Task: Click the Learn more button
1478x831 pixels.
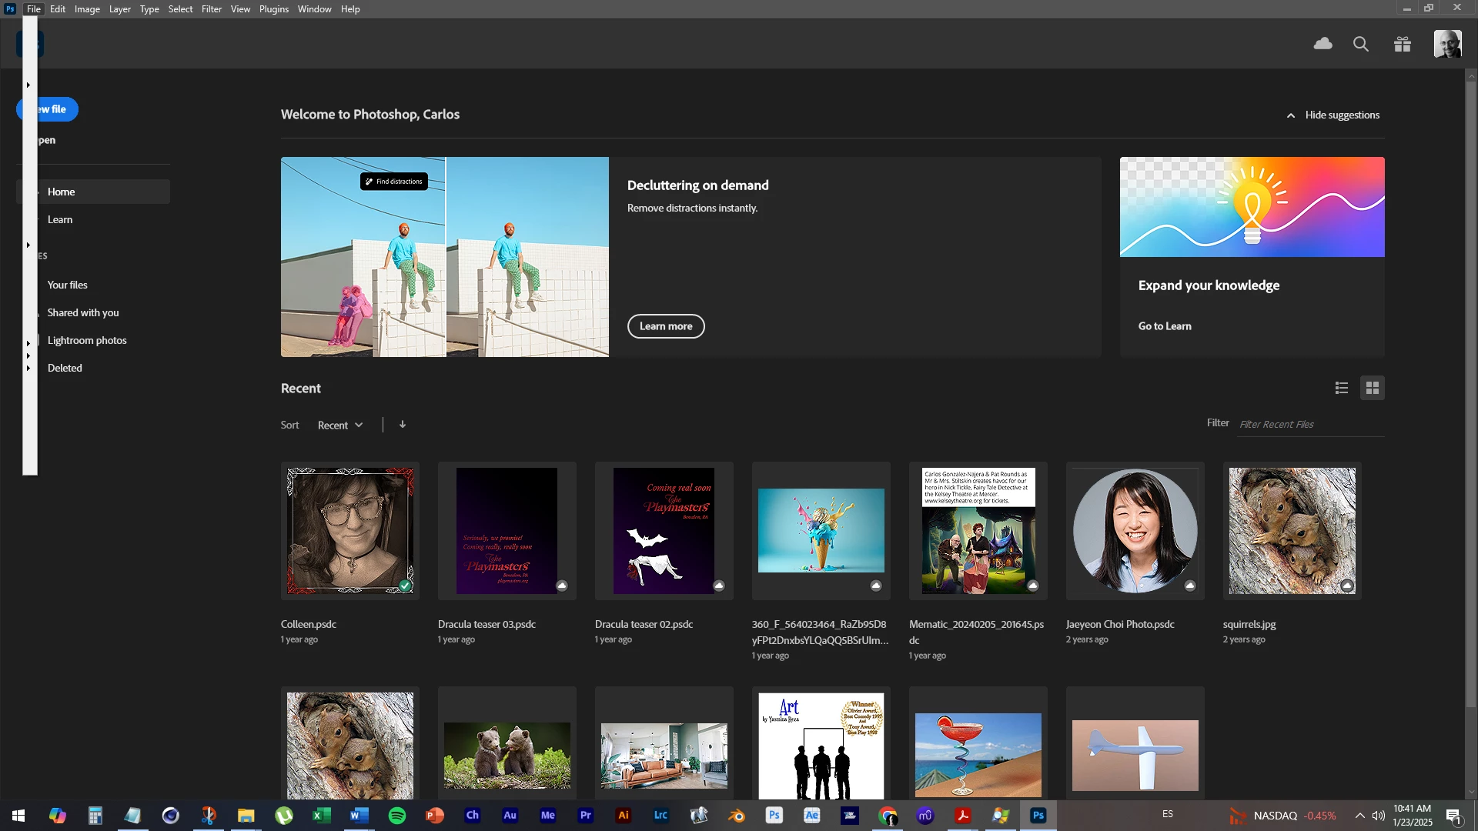Action: coord(666,326)
